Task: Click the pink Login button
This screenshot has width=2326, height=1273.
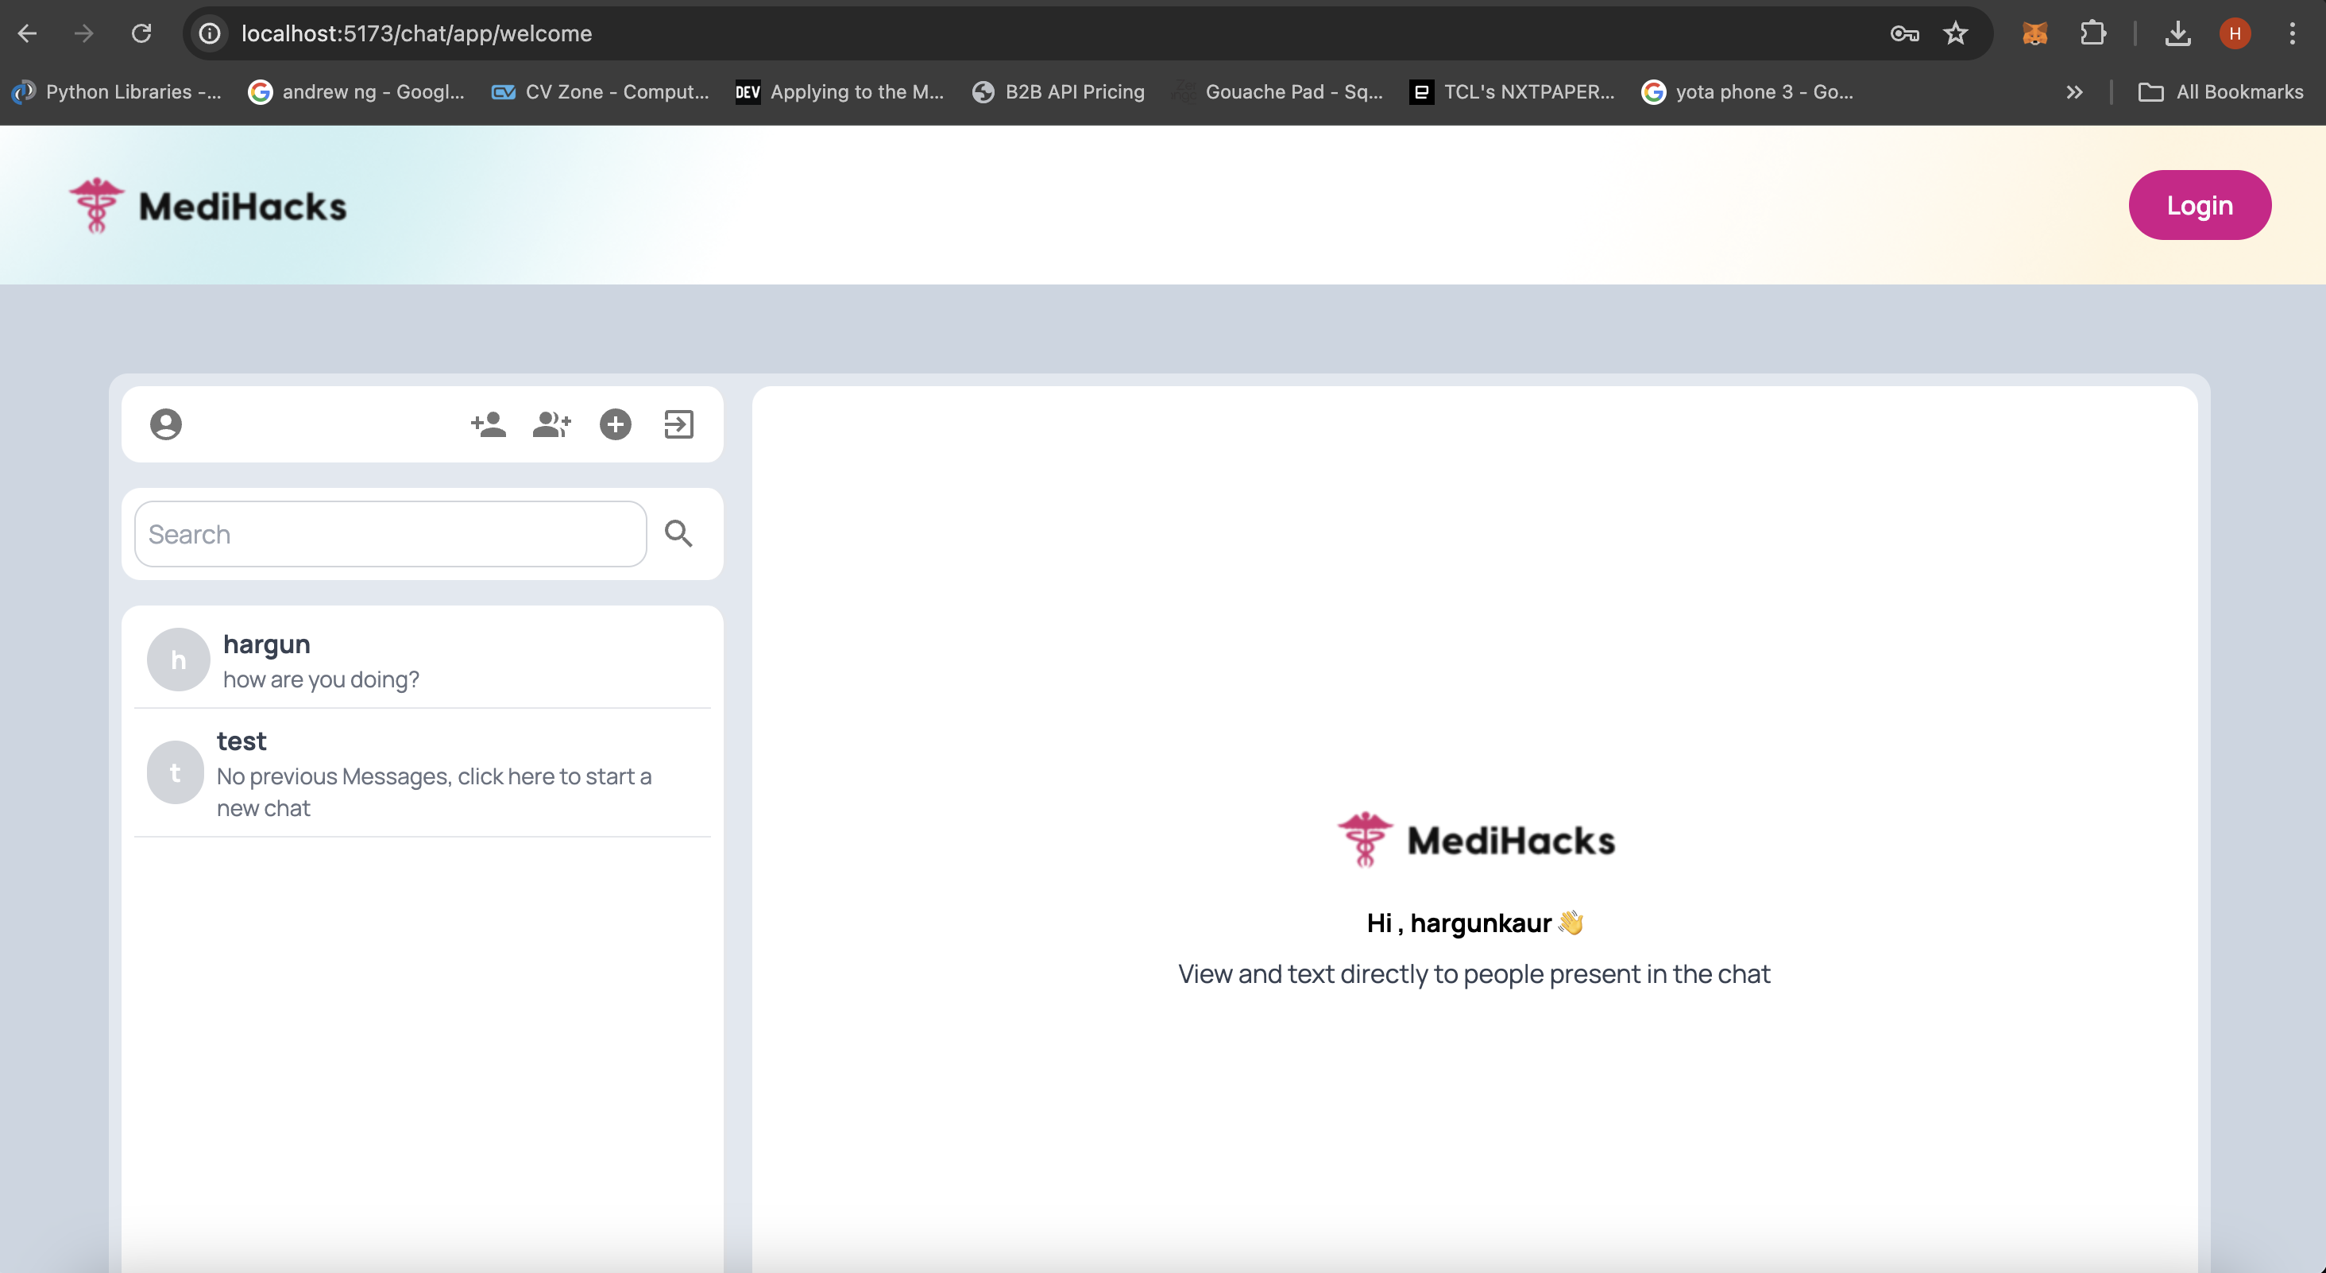Action: click(2200, 205)
